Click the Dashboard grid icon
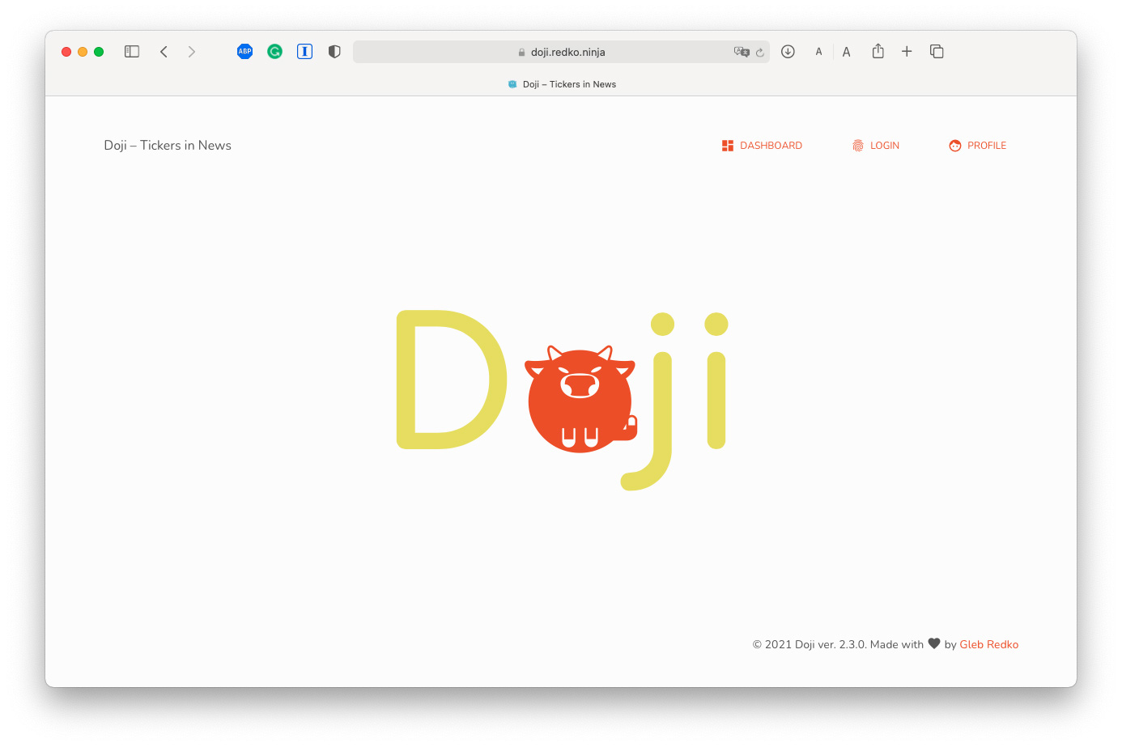 pos(728,146)
